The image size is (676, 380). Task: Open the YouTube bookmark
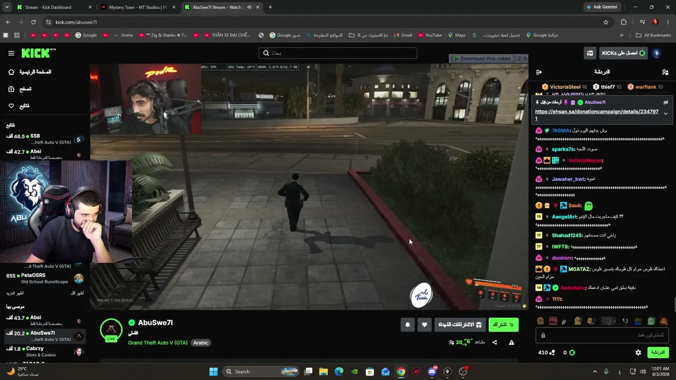click(x=429, y=35)
